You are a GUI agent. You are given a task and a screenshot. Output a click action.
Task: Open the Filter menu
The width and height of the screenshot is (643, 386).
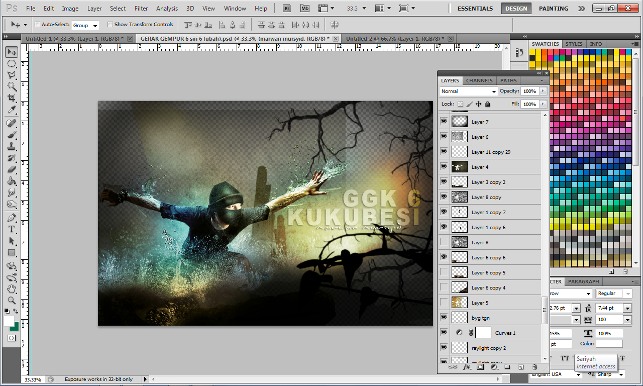(141, 9)
